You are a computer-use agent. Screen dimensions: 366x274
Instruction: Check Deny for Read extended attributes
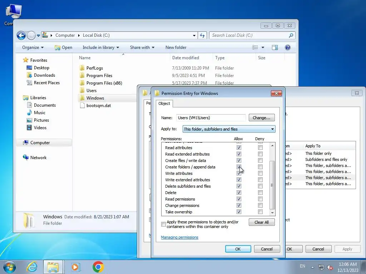coord(260,154)
